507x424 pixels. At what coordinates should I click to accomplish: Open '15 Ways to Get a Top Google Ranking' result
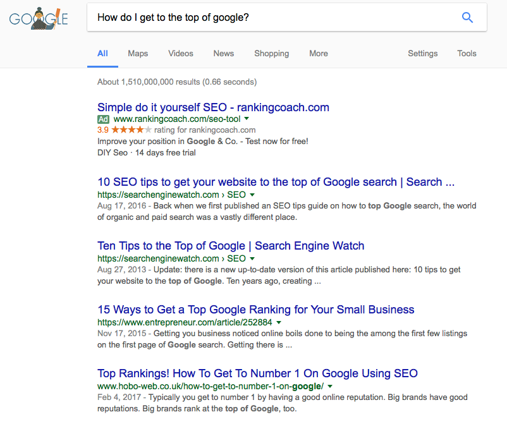click(x=256, y=310)
